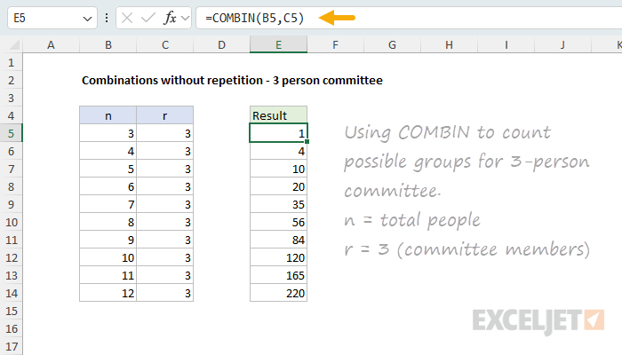The width and height of the screenshot is (622, 355).
Task: Click the Name Box showing E5
Action: 52,18
